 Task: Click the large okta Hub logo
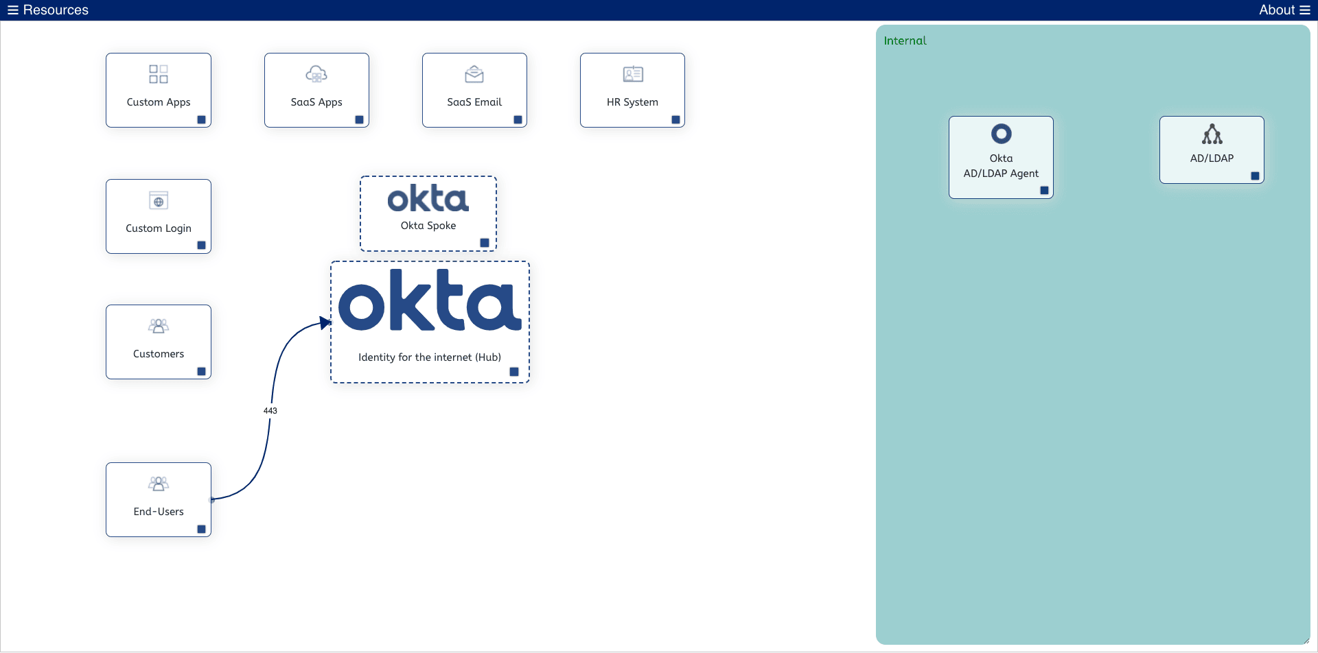coord(430,300)
